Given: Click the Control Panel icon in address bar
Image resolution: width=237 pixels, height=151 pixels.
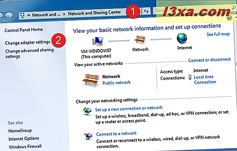Looking at the screenshot, I should click(22, 15).
